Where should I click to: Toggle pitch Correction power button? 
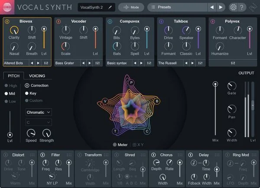(x=27, y=86)
